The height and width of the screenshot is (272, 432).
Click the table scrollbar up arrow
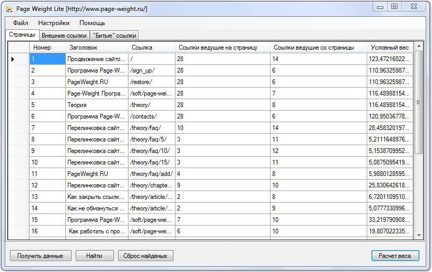pyautogui.click(x=419, y=46)
